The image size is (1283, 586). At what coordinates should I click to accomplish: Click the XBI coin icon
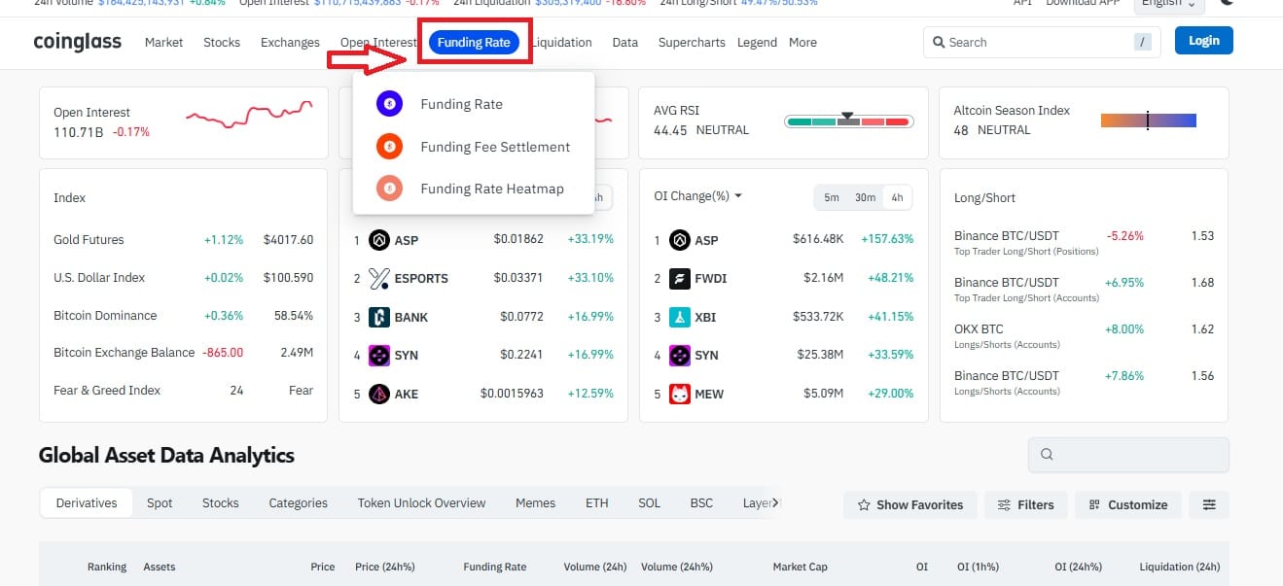(680, 317)
